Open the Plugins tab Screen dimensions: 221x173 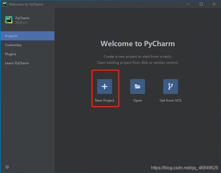tap(28, 54)
